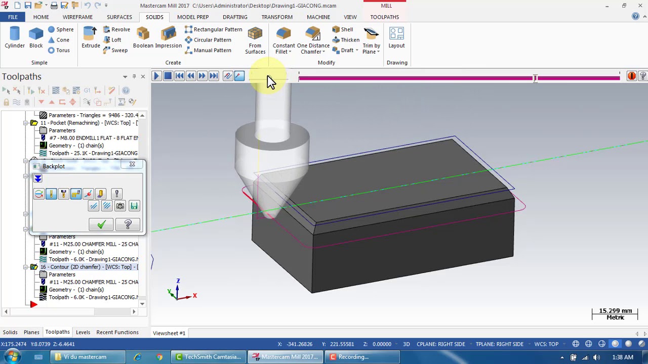648x364 pixels.
Task: Open the TOOLPATHS ribbon tab
Action: point(384,17)
